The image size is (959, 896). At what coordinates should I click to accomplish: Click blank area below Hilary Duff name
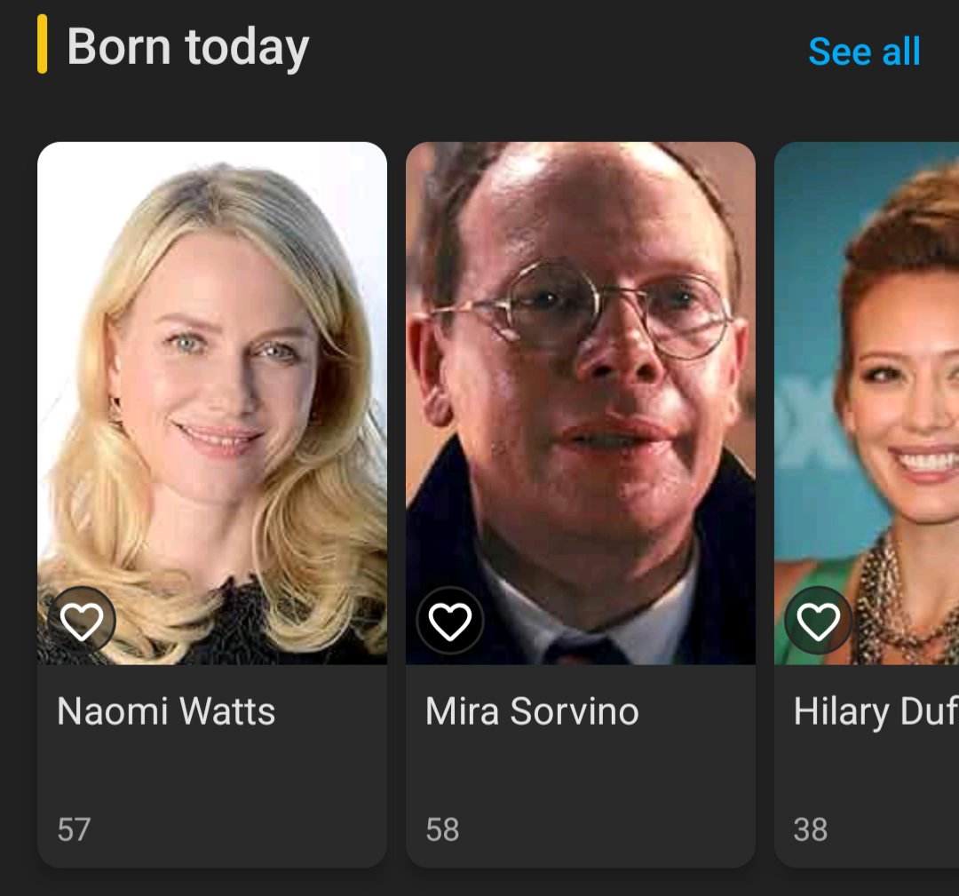click(x=867, y=772)
